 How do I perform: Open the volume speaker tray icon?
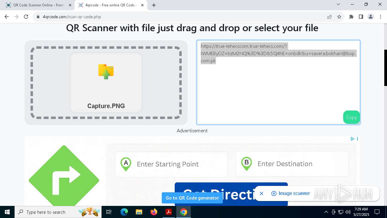click(348, 212)
